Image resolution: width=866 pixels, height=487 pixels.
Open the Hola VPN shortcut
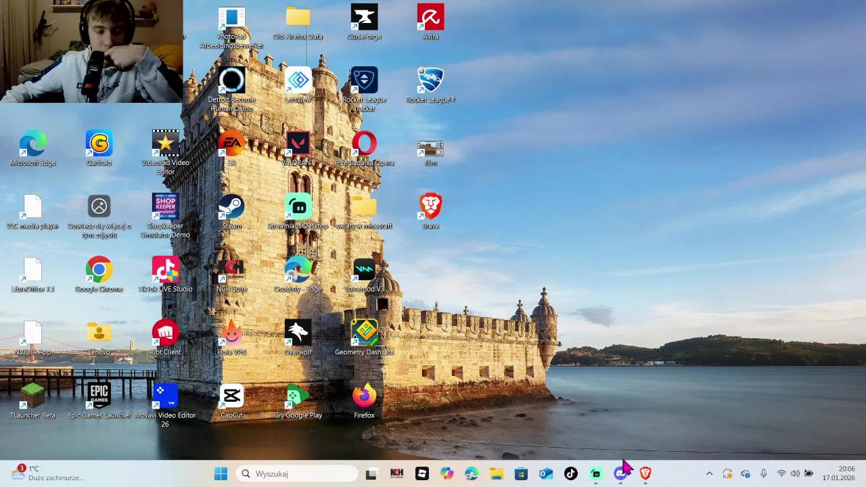231,338
